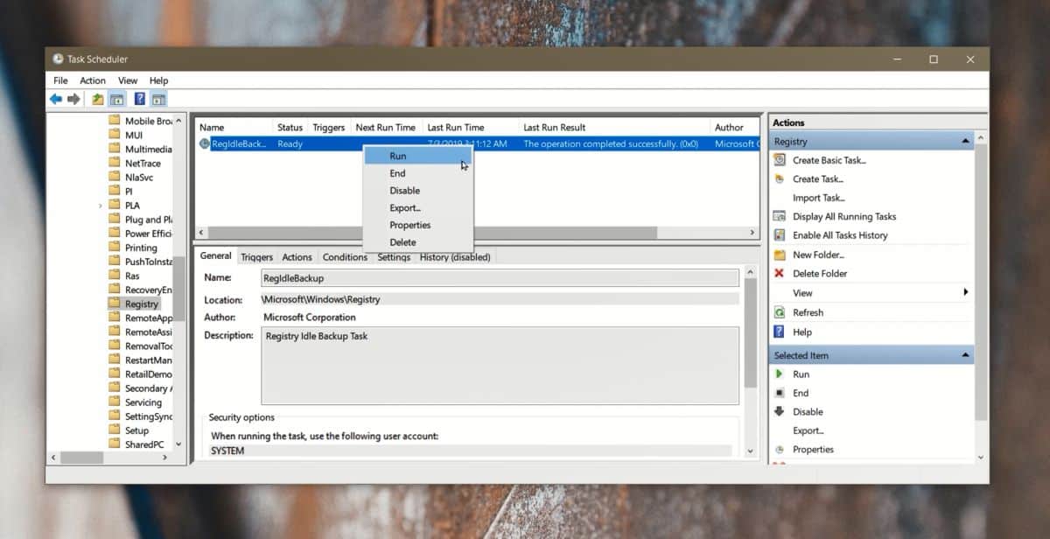Choose Run from the context menu
This screenshot has height=539, width=1050.
pos(398,156)
